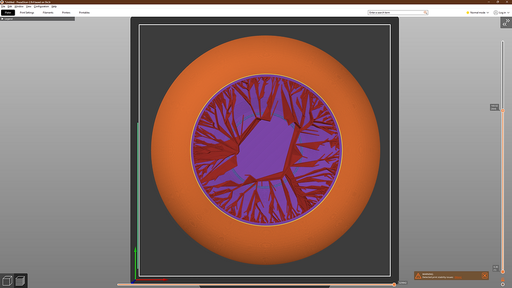Click the 160.02 layer height label
Viewport: 512px width, 288px height.
(494, 107)
